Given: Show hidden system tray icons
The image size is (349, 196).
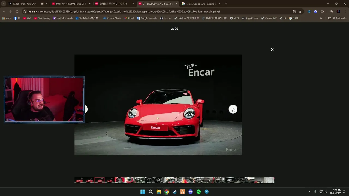Looking at the screenshot, I should 309,192.
